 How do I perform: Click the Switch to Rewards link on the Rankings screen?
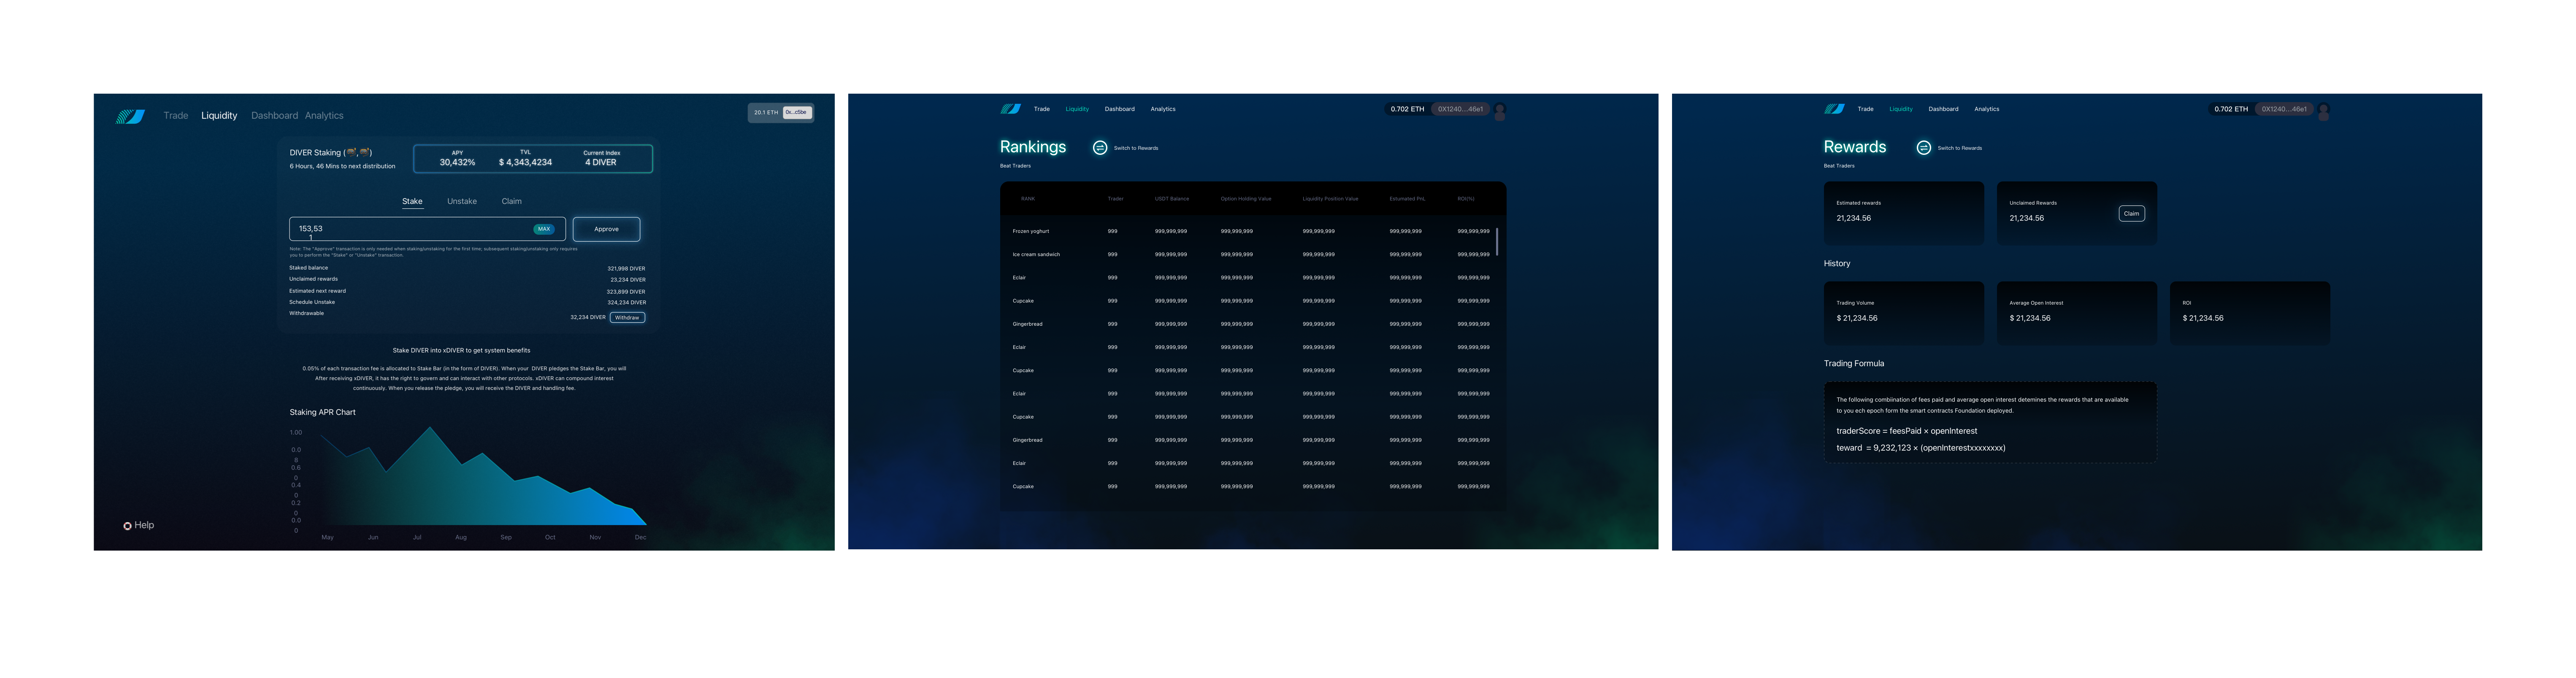tap(1136, 148)
